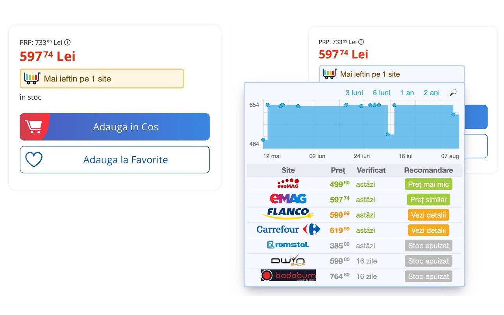Collapse the open Mai ieftin pe 1 site popup header
504x315 pixels.
click(x=391, y=74)
